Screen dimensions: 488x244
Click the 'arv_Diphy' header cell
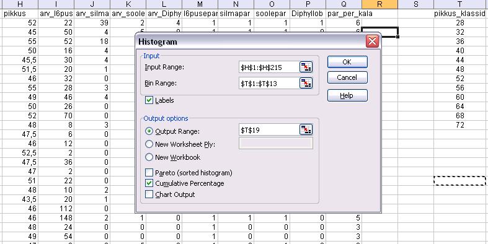[x=164, y=14]
